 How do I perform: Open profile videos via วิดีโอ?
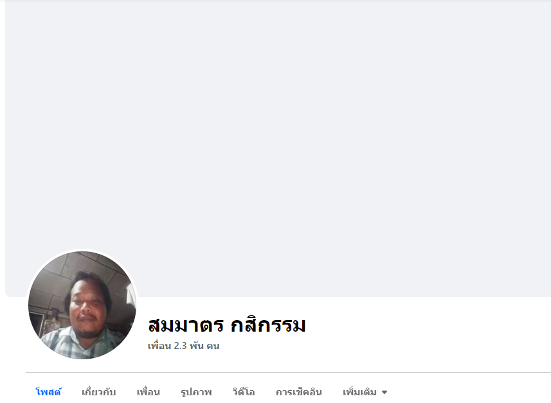coord(244,392)
